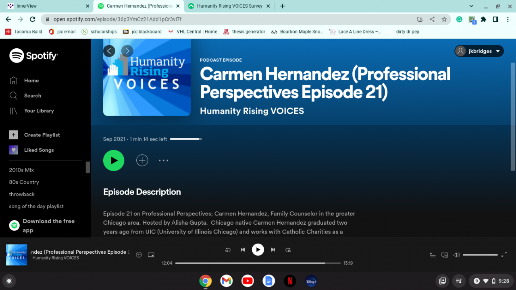Click play in the bottom player bar
This screenshot has height=290, width=516.
[x=258, y=250]
